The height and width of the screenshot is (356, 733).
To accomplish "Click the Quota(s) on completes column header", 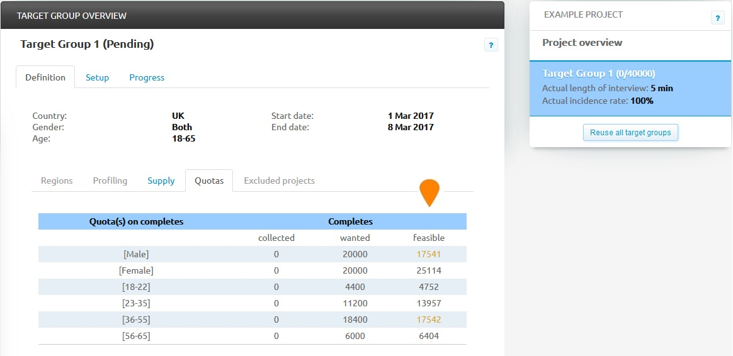I will pyautogui.click(x=136, y=221).
